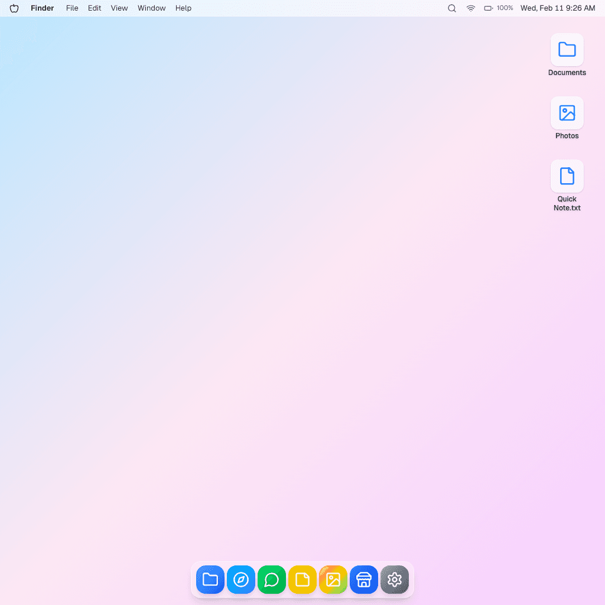Open the Window menu

pos(151,8)
